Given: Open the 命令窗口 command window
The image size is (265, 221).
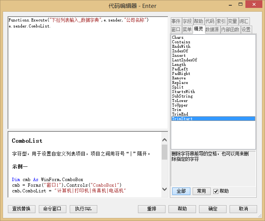Looking at the screenshot, I should (52, 209).
